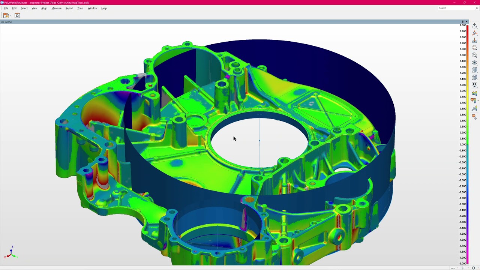Open the Edit menu
This screenshot has width=480, height=270.
(x=14, y=8)
